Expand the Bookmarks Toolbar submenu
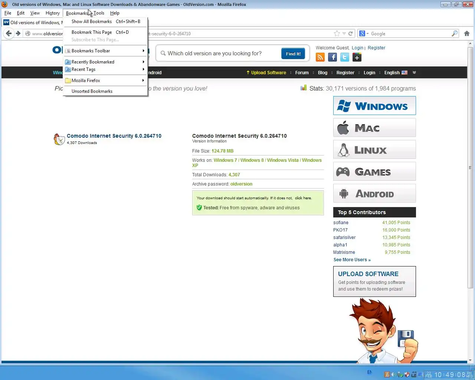 [x=105, y=51]
